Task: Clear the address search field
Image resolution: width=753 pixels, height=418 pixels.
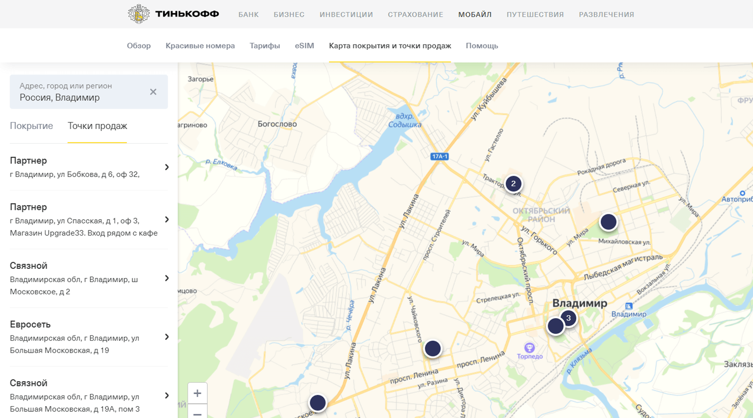Action: tap(153, 92)
